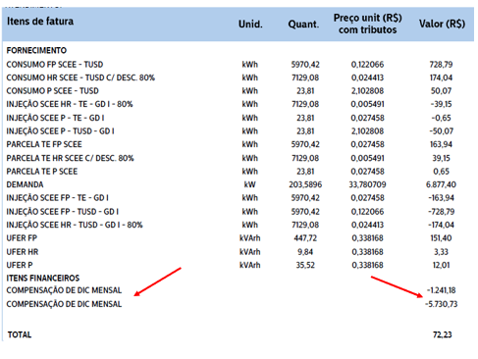Click the UFER HR value 3,33
This screenshot has height=359, width=478.
(x=441, y=252)
